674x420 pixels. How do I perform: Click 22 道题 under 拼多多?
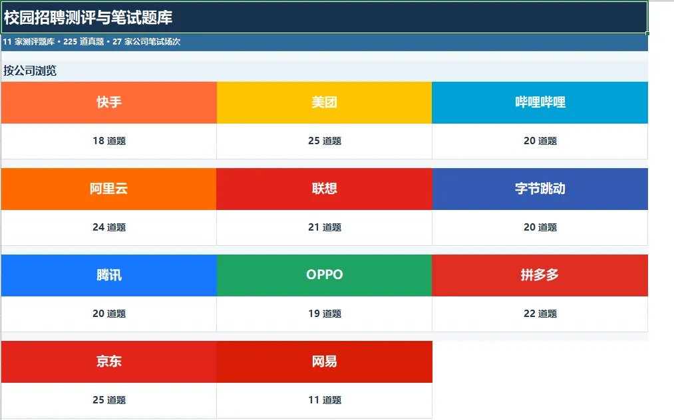click(540, 314)
